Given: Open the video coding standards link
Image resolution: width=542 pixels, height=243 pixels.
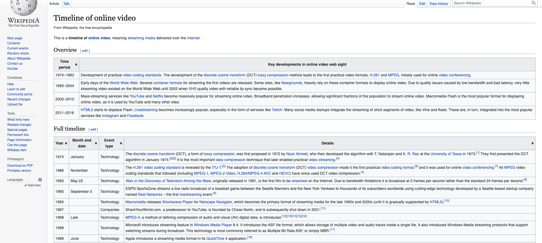Looking at the screenshot, I should click(x=142, y=75).
